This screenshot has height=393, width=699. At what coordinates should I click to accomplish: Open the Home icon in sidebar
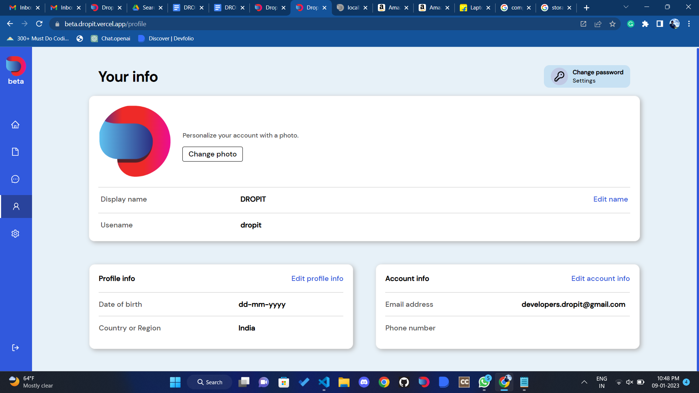pos(15,125)
